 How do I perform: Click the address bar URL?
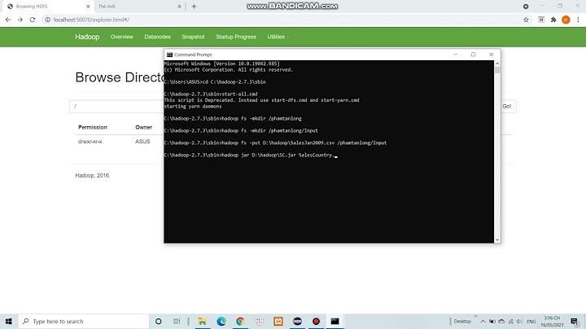tap(91, 20)
